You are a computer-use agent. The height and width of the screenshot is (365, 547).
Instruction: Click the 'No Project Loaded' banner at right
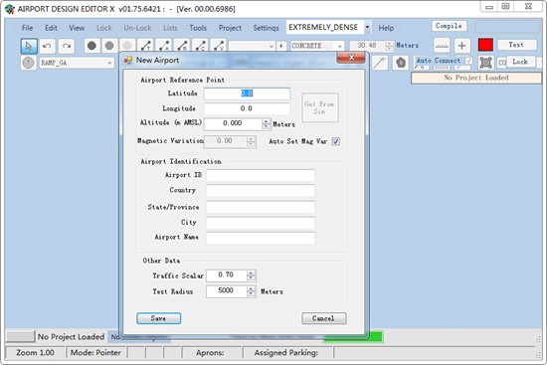pyautogui.click(x=476, y=78)
